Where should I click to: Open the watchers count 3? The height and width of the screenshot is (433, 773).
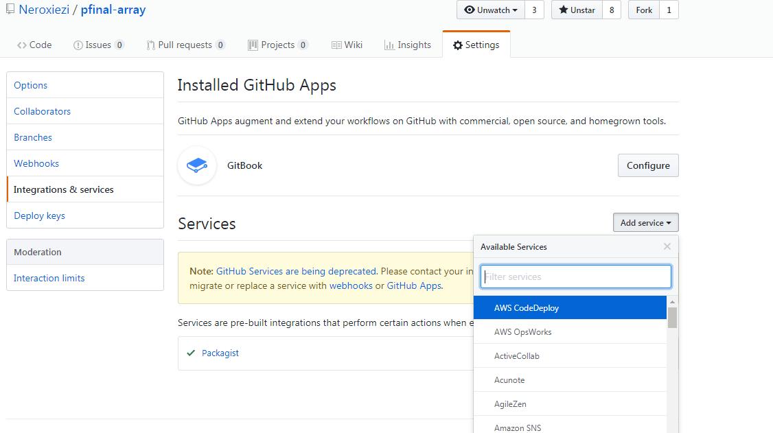pos(534,10)
